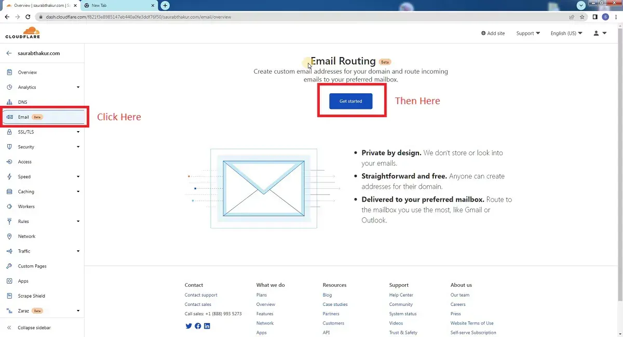This screenshot has height=337, width=623.
Task: Bookmark this page with the star icon
Action: (x=583, y=17)
